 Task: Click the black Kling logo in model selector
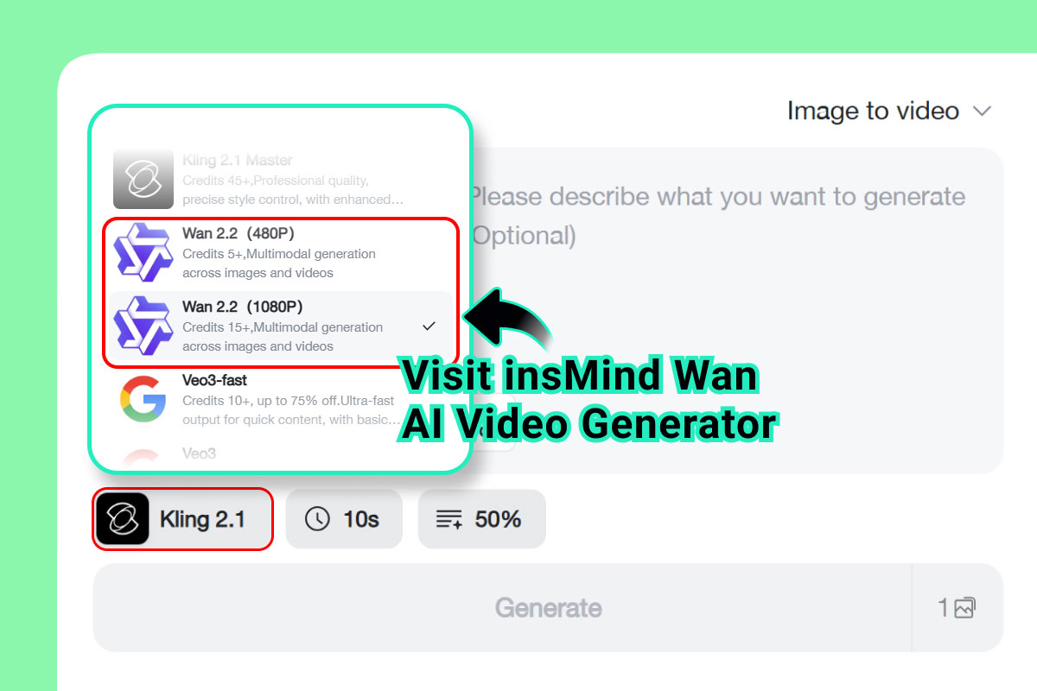pyautogui.click(x=123, y=519)
